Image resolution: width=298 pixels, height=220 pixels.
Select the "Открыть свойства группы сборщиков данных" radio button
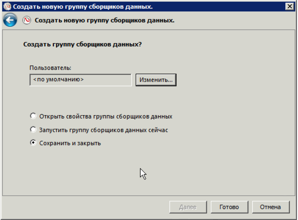tap(33, 116)
